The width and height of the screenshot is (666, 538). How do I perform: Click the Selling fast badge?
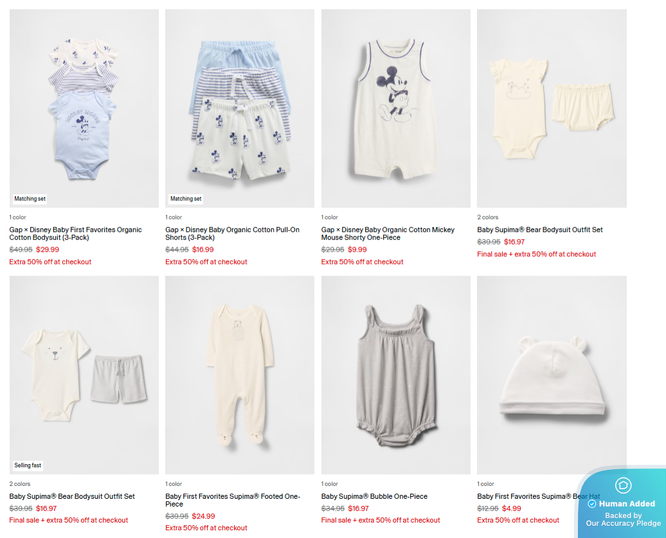coord(28,465)
